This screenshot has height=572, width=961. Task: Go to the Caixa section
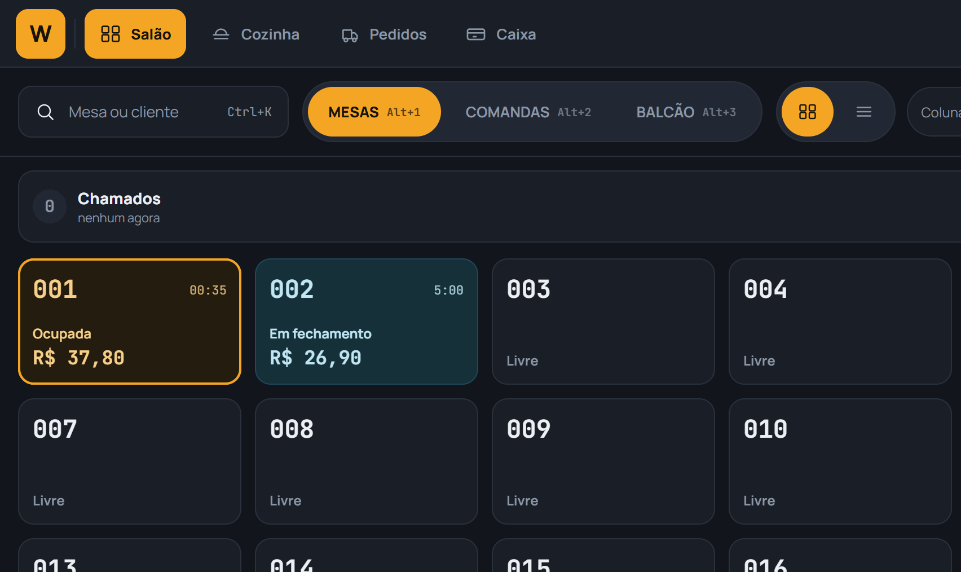tap(501, 34)
